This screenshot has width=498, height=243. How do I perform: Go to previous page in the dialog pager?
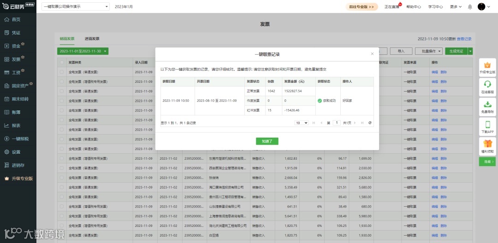[321, 122]
